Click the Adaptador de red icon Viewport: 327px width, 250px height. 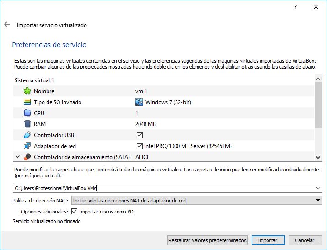[27, 146]
